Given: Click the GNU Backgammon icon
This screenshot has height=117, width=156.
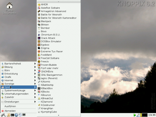Looking at the screenshot, I should pyautogui.click(x=39, y=75).
